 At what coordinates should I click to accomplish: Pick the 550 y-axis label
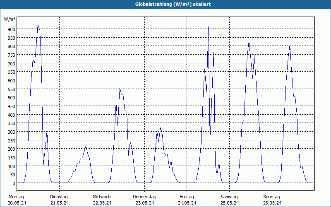(12, 89)
